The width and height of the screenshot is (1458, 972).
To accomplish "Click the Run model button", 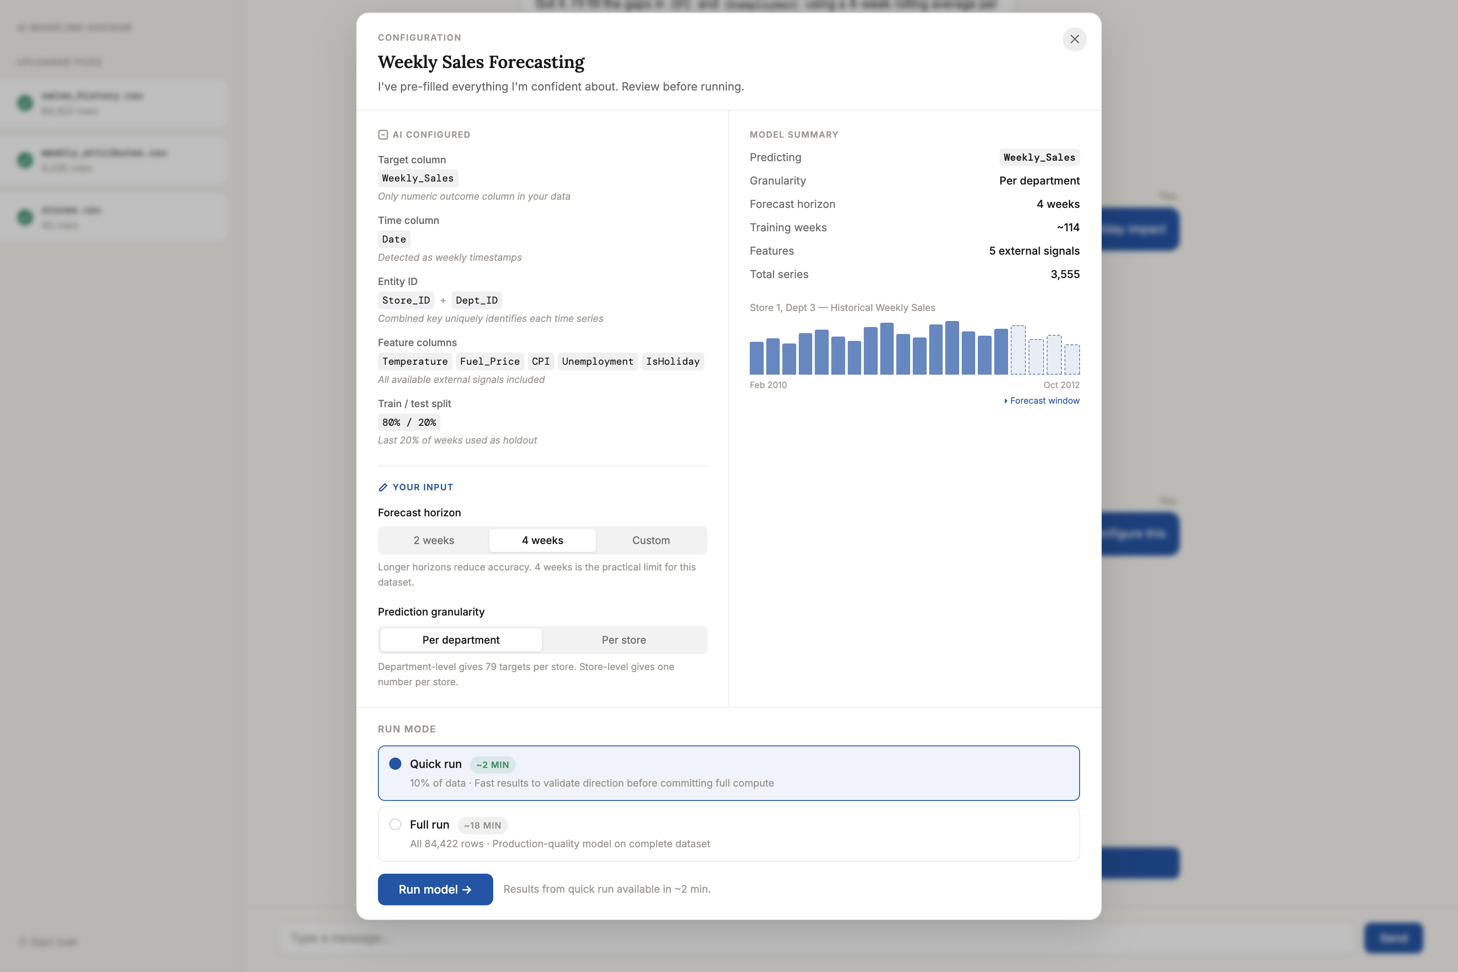I will pyautogui.click(x=435, y=889).
